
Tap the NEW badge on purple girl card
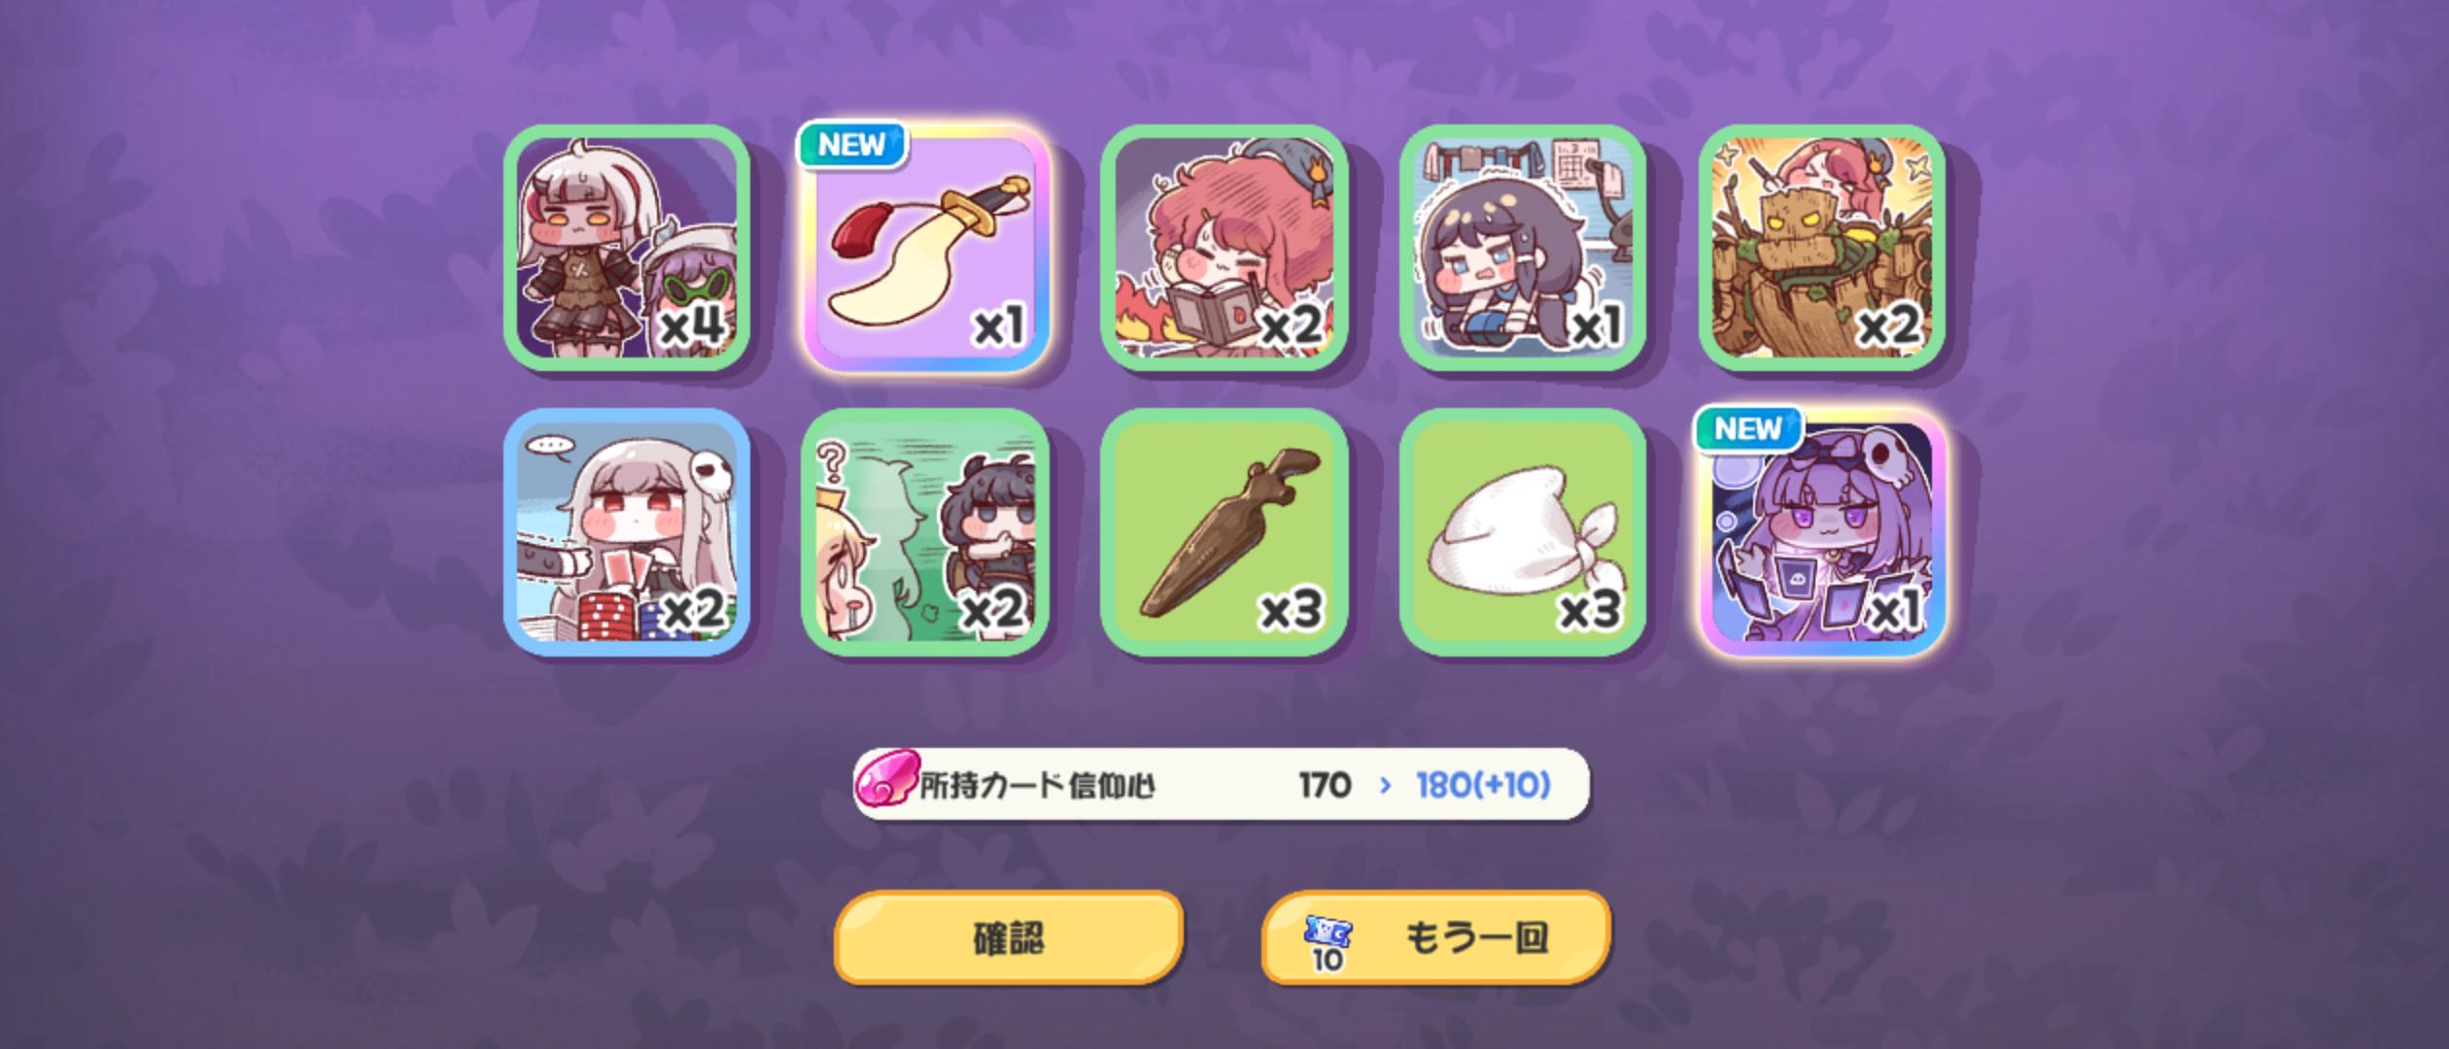pos(1748,428)
